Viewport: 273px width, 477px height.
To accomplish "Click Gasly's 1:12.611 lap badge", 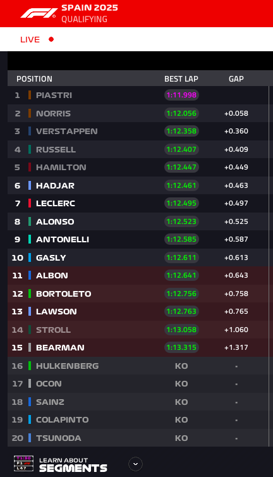I will coord(181,257).
